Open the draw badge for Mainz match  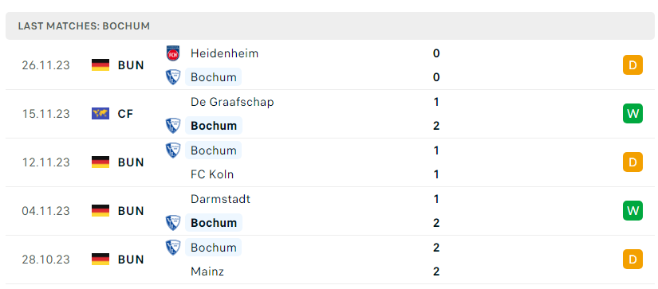632,260
